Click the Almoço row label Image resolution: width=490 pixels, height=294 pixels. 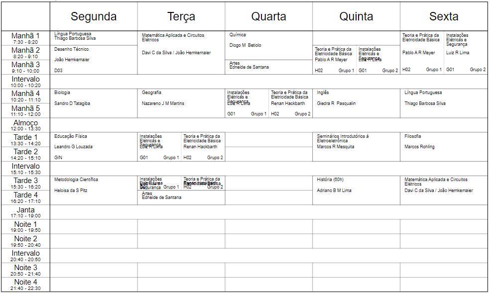25,125
